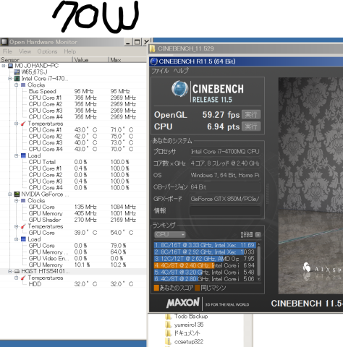Click the CPU Load group icon

point(23,155)
